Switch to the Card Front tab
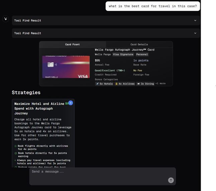Screen dimensions: 216x191 click(73, 44)
